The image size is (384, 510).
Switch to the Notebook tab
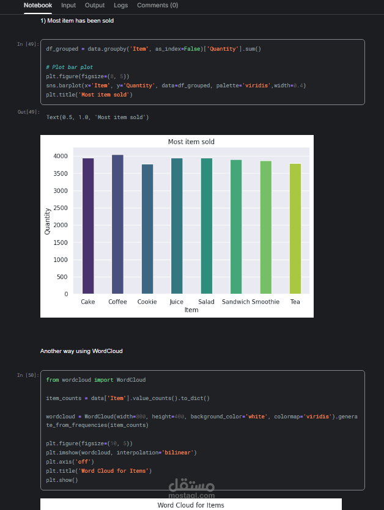coord(38,5)
